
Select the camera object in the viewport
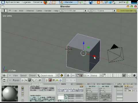[115, 54]
